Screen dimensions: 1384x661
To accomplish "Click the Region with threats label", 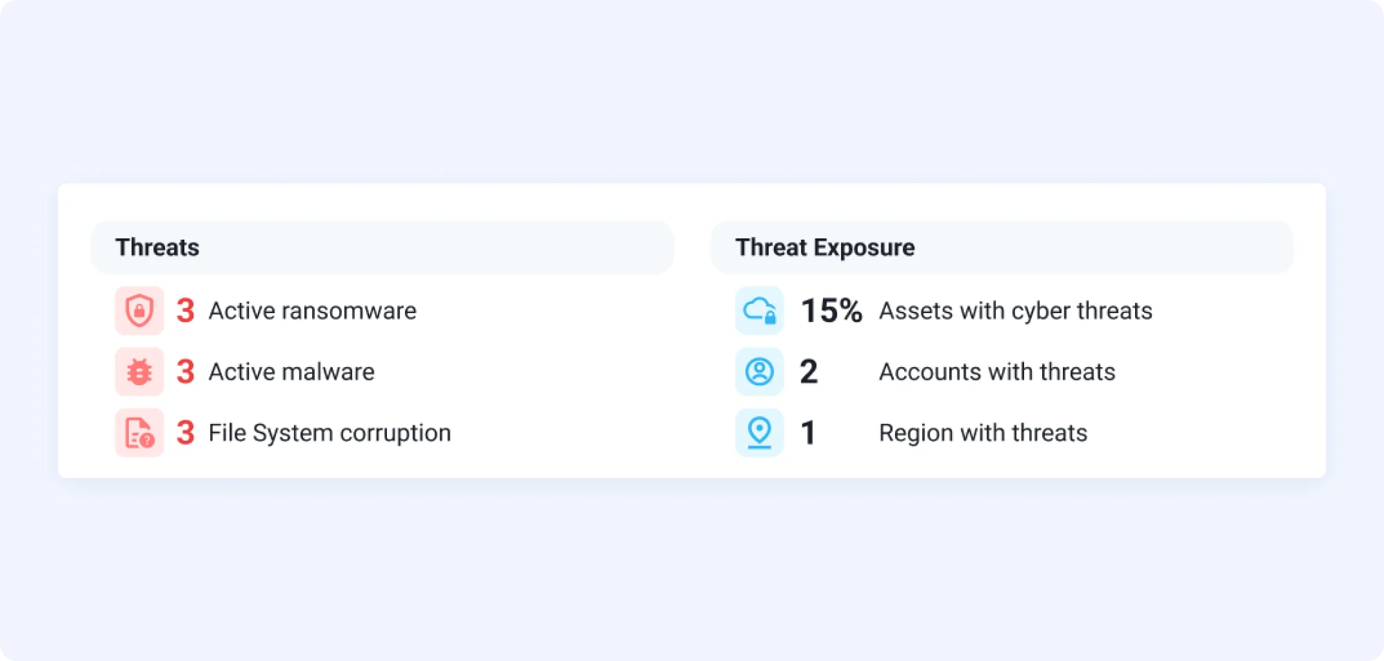I will (x=983, y=433).
